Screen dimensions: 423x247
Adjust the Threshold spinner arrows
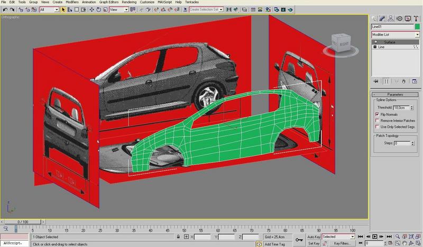click(x=412, y=107)
